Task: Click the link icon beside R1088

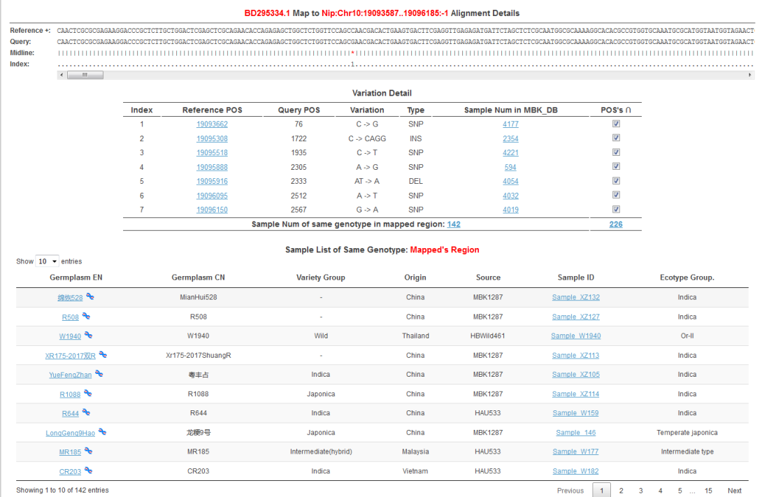Action: 87,393
